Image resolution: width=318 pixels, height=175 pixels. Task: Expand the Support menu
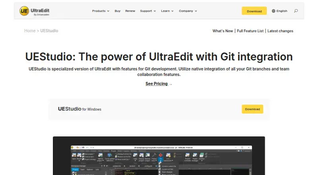(148, 11)
